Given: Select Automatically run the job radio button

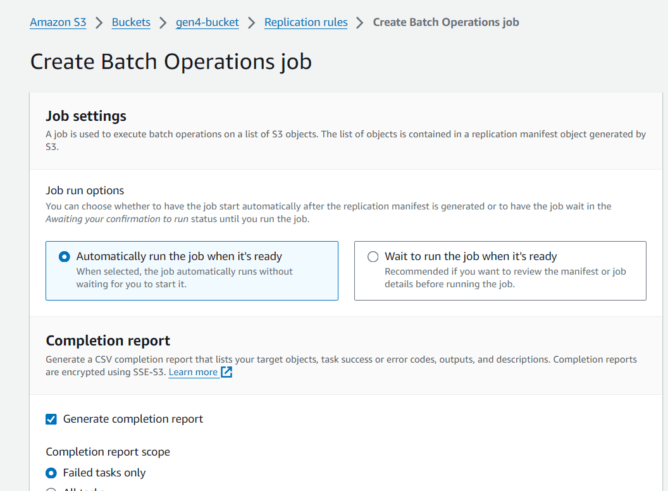Looking at the screenshot, I should 65,257.
